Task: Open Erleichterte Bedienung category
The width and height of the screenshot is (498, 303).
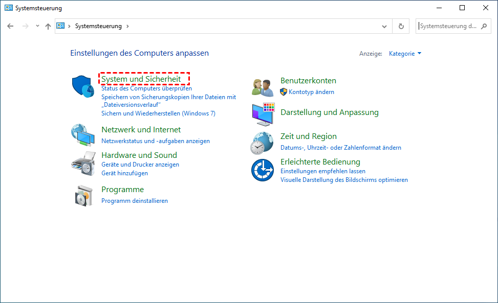Action: pyautogui.click(x=320, y=162)
